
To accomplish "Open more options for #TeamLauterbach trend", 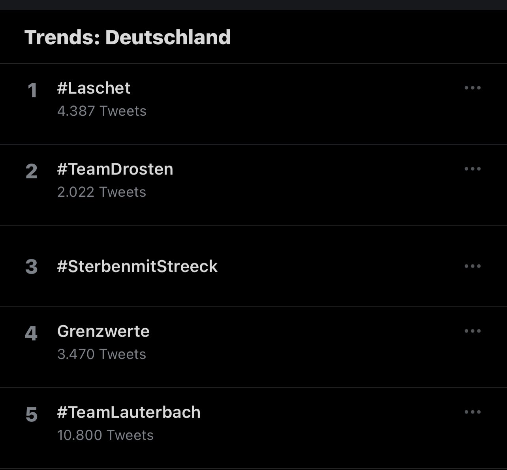I will tap(472, 412).
